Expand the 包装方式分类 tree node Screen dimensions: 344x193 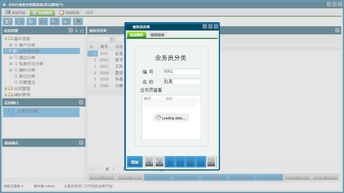(x=10, y=64)
